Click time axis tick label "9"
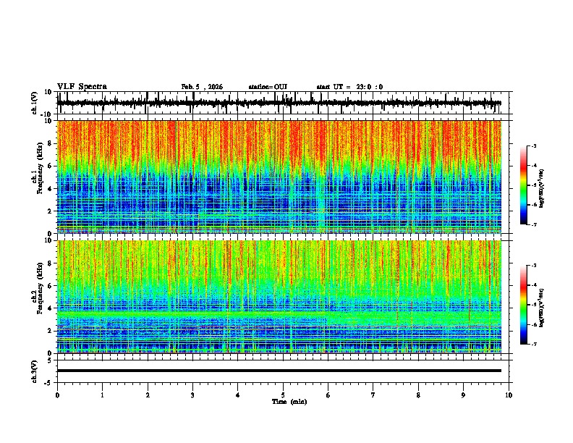Viewport: 573px width, 443px height. point(463,395)
